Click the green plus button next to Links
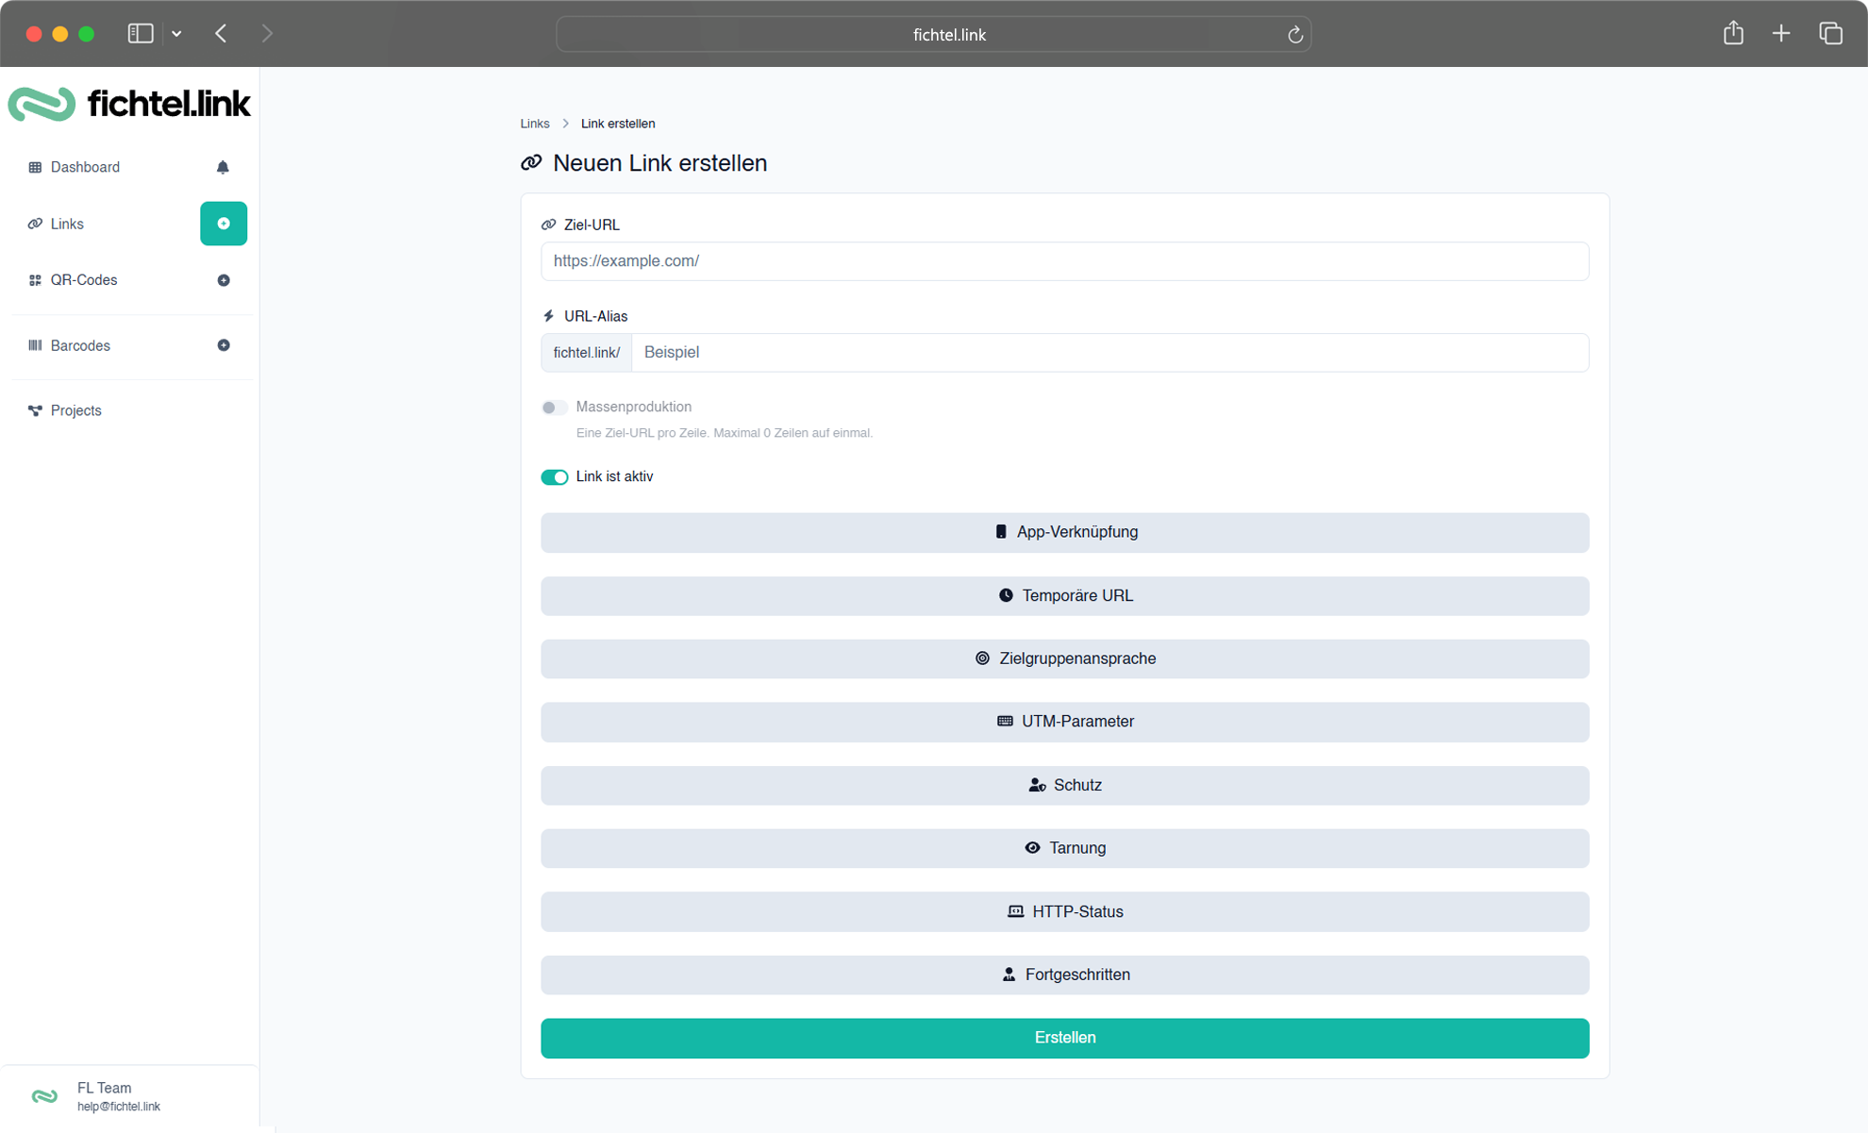The width and height of the screenshot is (1868, 1133). coord(224,224)
